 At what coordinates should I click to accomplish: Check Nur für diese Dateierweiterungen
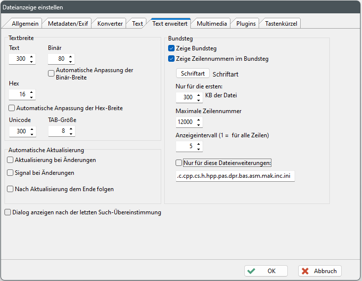pos(179,162)
